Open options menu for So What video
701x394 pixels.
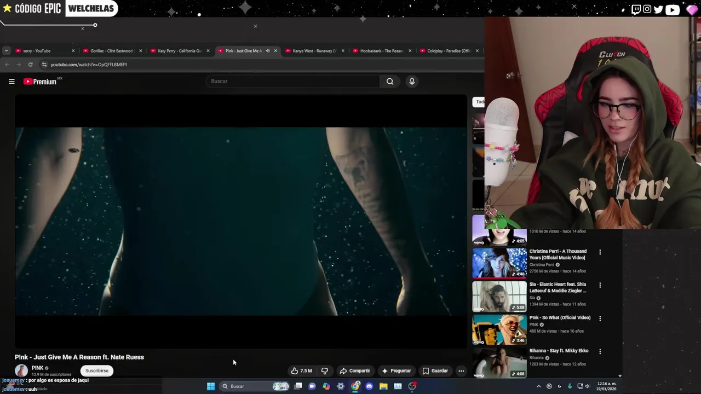click(600, 318)
